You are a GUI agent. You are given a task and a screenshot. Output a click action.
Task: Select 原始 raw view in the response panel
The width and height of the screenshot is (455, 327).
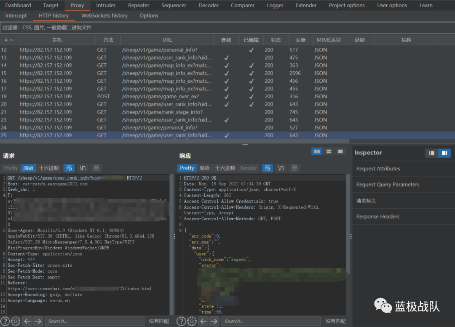tap(205, 168)
